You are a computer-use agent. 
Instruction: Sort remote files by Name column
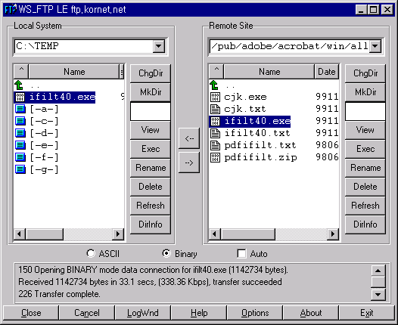point(269,72)
